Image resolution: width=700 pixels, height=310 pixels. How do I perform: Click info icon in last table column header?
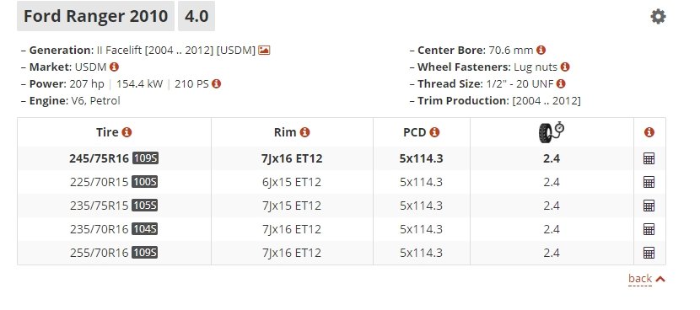[649, 132]
